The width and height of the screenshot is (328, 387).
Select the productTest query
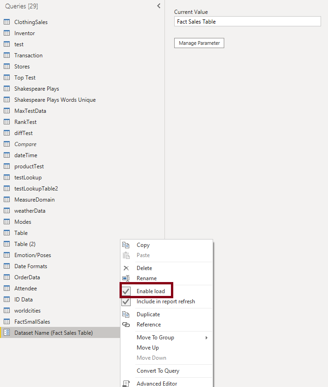[x=29, y=166]
